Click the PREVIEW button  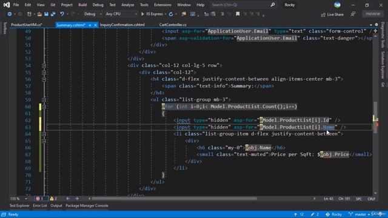(373, 14)
